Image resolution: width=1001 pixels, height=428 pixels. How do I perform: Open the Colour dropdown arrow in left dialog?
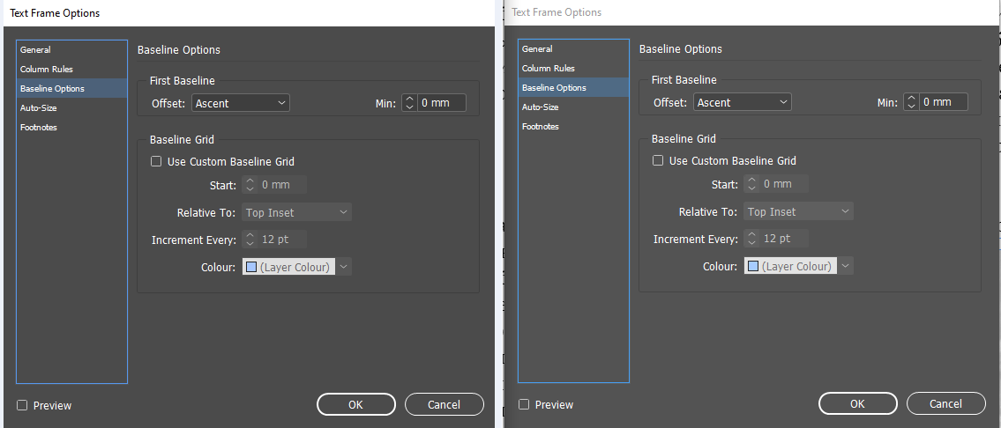coord(344,267)
